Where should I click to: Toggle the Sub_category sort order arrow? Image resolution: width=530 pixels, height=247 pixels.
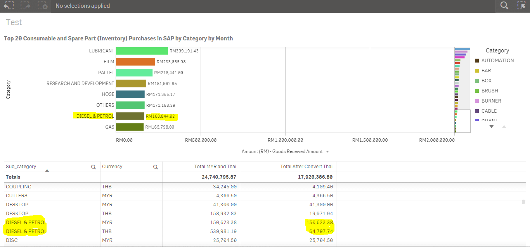(x=47, y=170)
